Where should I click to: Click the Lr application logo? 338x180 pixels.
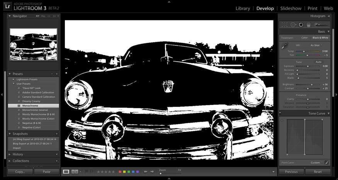(x=8, y=7)
